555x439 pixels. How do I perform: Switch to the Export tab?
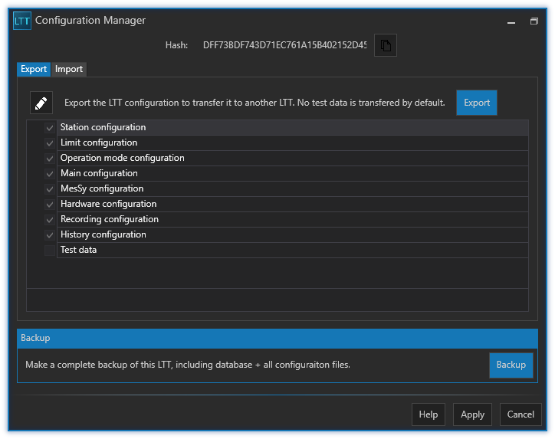34,69
